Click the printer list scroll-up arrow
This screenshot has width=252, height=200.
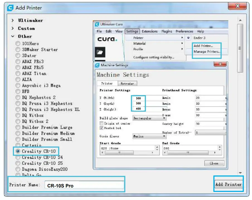pos(240,20)
